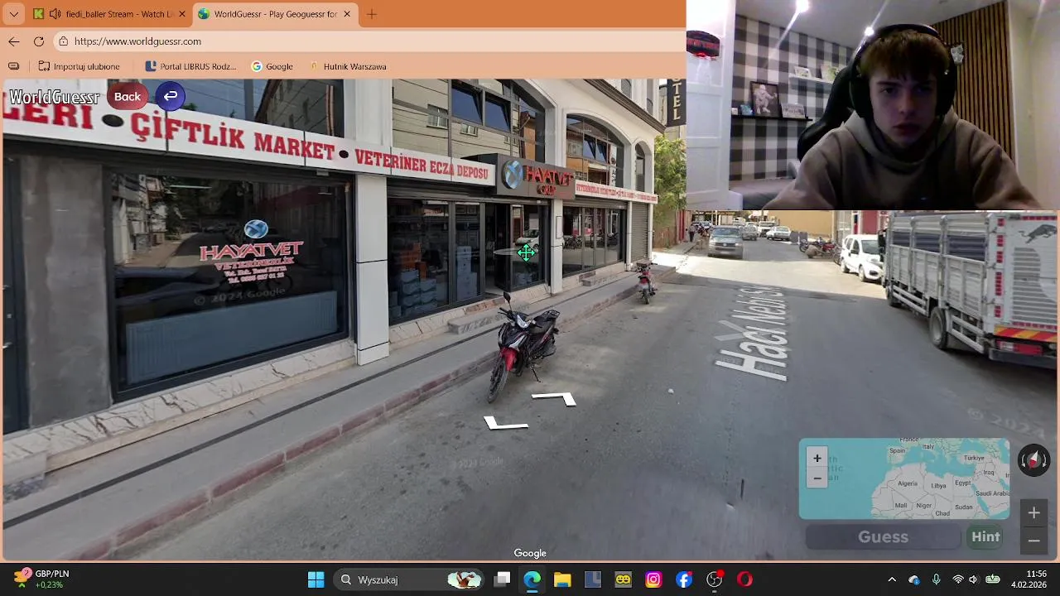
Task: Zoom in on the mini map
Action: [x=817, y=459]
